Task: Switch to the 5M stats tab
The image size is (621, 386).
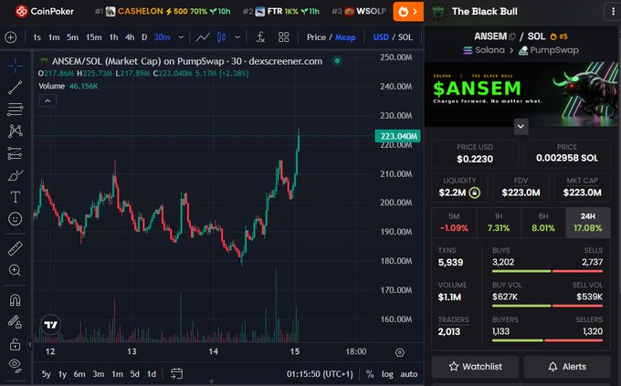Action: pos(454,223)
